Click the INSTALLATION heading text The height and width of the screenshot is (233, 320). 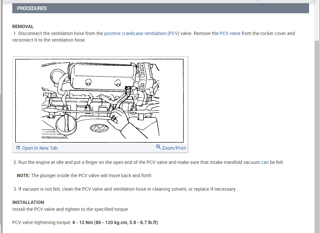[28, 202]
